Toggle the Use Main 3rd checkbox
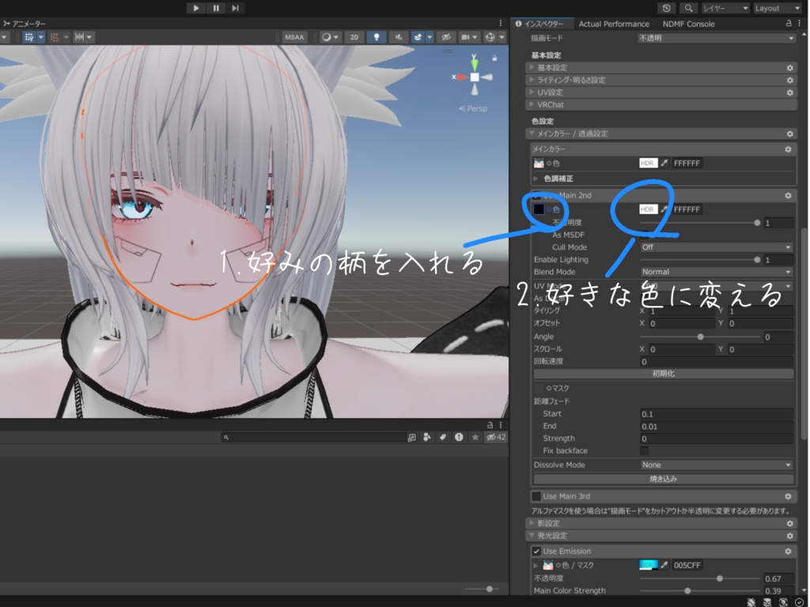The width and height of the screenshot is (810, 607). (x=536, y=496)
